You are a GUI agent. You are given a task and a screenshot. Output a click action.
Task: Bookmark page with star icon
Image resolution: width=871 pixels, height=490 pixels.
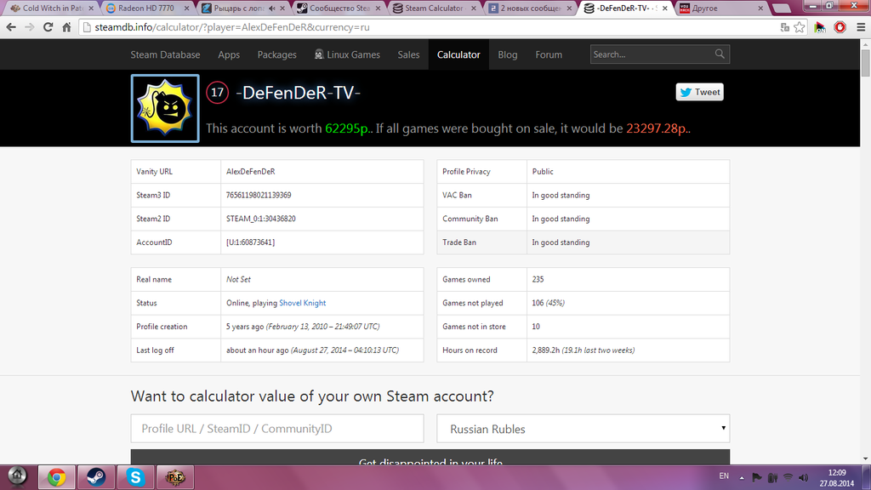point(800,27)
